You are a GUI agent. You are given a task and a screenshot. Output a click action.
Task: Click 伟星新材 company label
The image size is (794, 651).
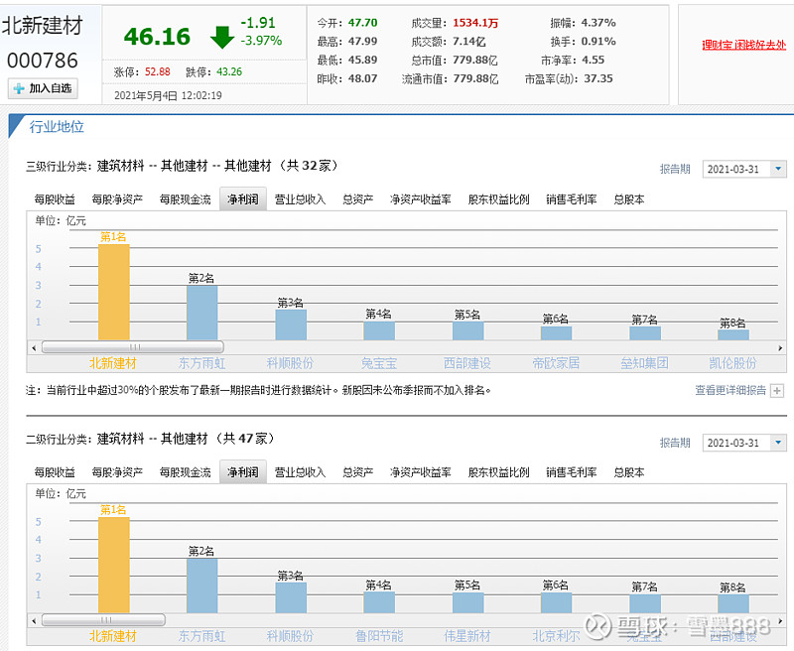(x=466, y=636)
